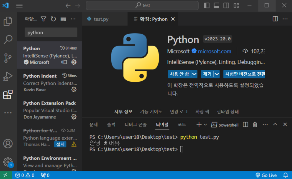Click the pre-release switch icon on Python row
Viewport: 292px width, 179px height.
pos(64,62)
